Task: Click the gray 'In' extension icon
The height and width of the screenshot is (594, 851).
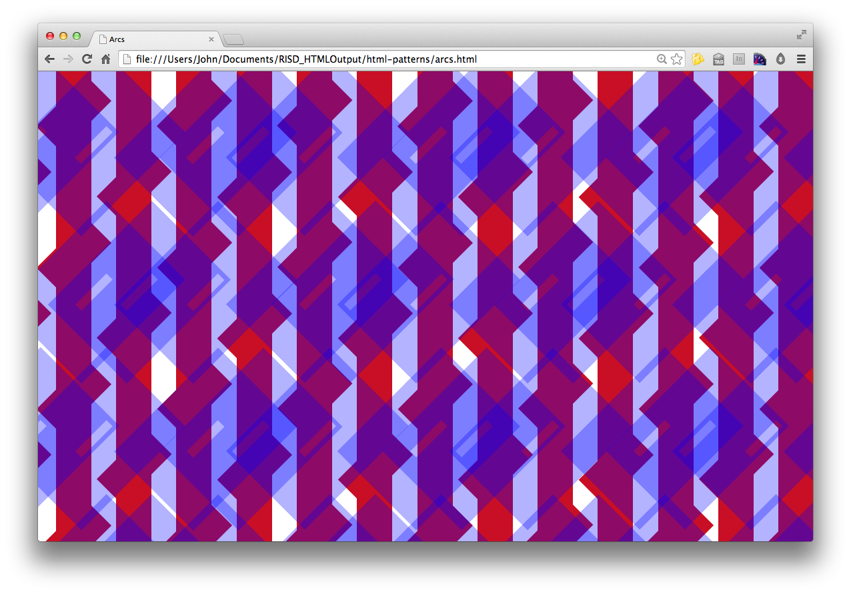Action: tap(739, 59)
